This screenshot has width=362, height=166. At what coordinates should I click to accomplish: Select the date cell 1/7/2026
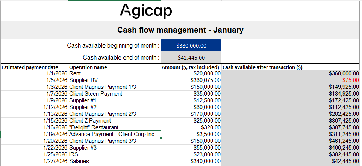click(35, 94)
